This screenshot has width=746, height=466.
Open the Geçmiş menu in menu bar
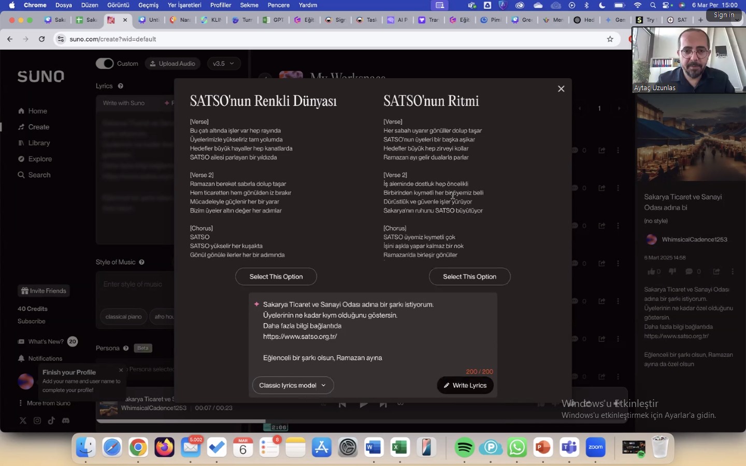[x=148, y=5]
